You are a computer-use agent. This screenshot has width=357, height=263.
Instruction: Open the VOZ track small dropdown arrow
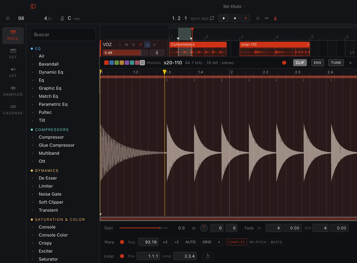tap(120, 45)
